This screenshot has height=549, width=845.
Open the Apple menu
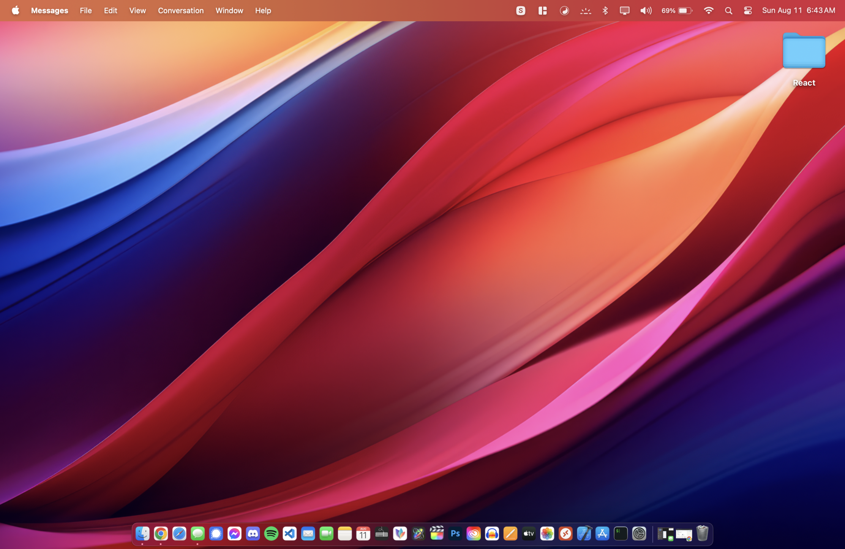tap(16, 11)
